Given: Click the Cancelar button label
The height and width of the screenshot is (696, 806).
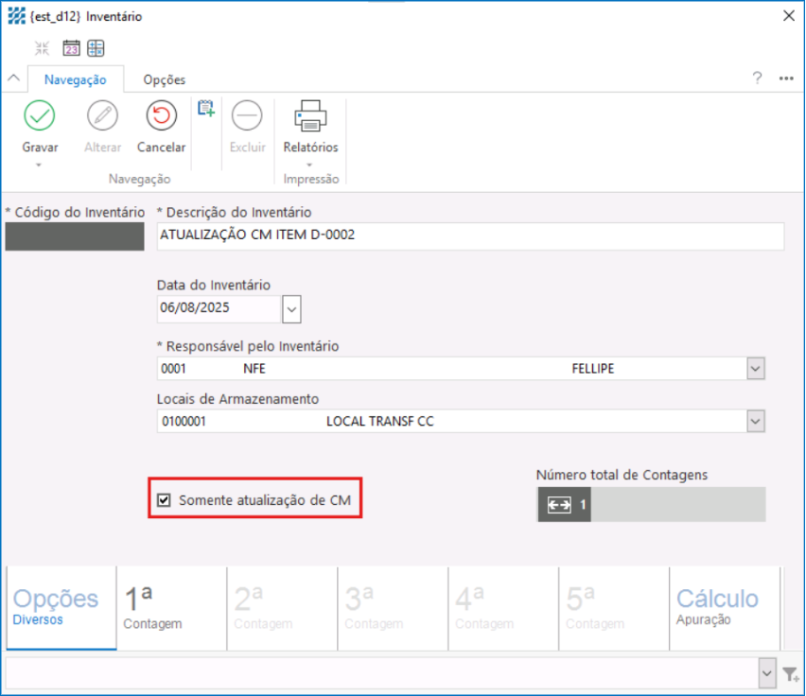Looking at the screenshot, I should pyautogui.click(x=161, y=148).
